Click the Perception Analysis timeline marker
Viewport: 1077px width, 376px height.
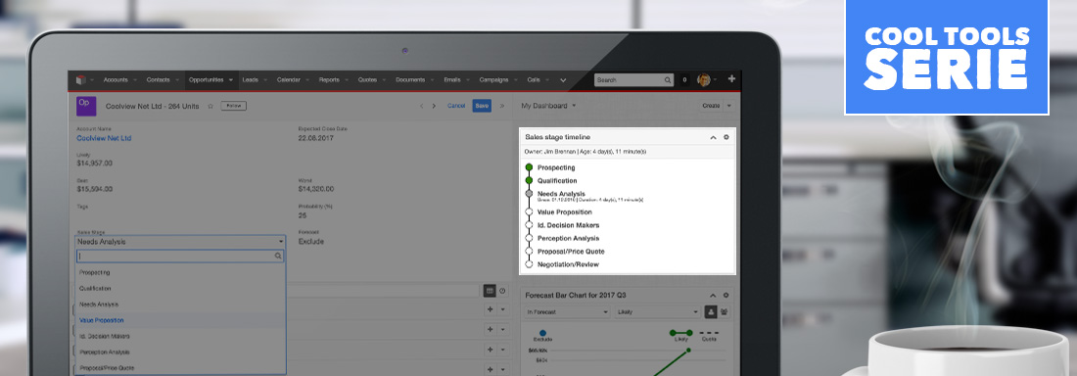pos(529,238)
